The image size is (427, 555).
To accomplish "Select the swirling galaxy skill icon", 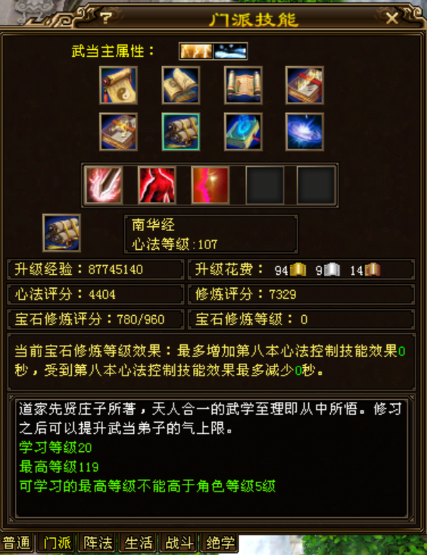I will point(305,132).
